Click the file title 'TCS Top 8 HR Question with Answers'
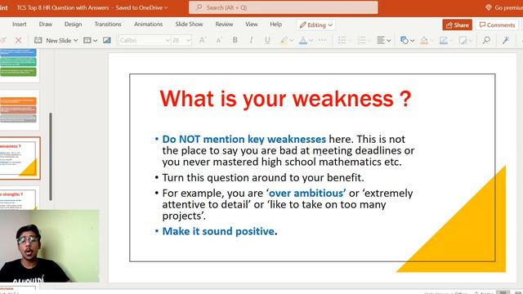Screen dimensions: 523x294 tap(63, 7)
